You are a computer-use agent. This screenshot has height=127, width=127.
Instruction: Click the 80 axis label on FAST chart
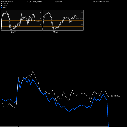(40, 12)
